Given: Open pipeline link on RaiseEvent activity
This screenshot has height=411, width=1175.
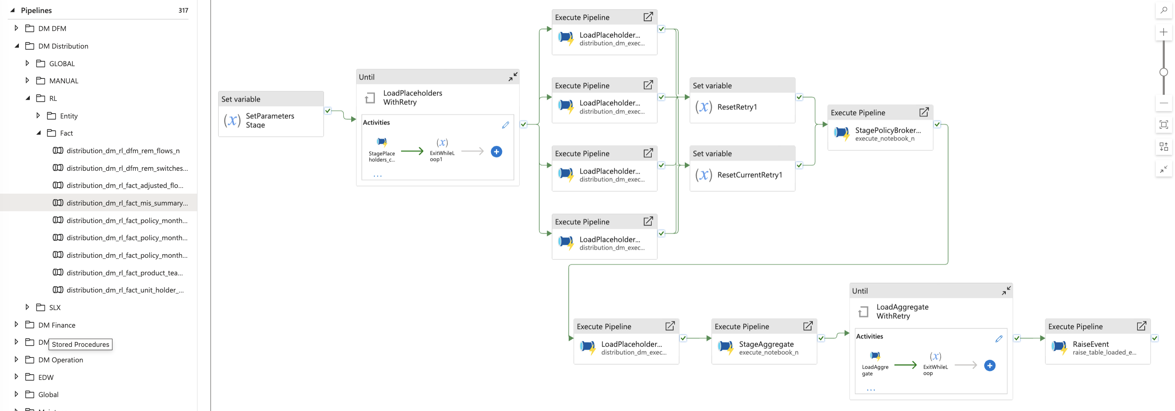Looking at the screenshot, I should click(x=1141, y=326).
